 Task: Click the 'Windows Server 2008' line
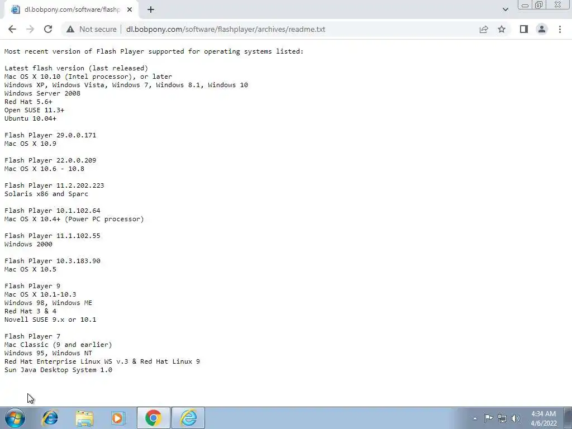pyautogui.click(x=42, y=93)
